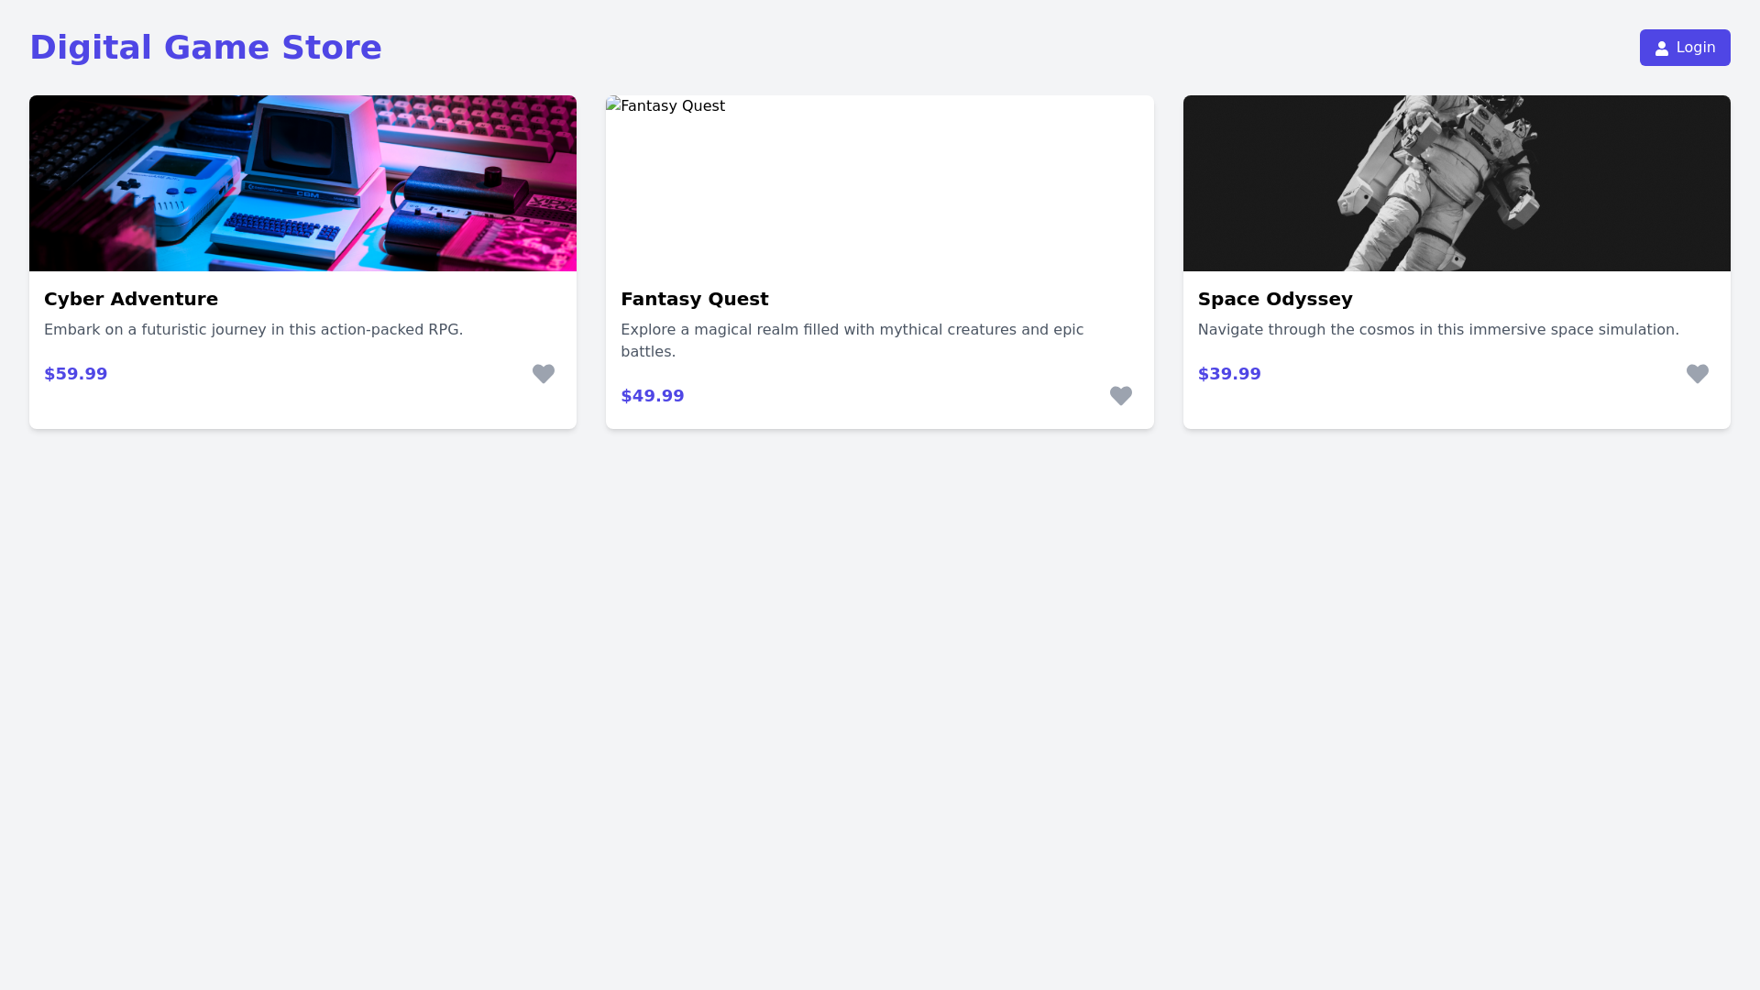Click the Cyber Adventure RPG description text
The image size is (1760, 990).
[x=253, y=329]
